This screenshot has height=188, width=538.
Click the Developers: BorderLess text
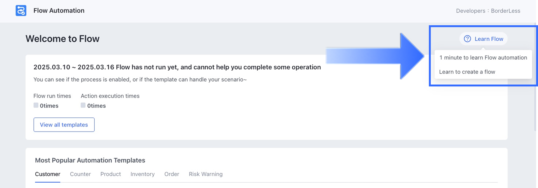[488, 11]
